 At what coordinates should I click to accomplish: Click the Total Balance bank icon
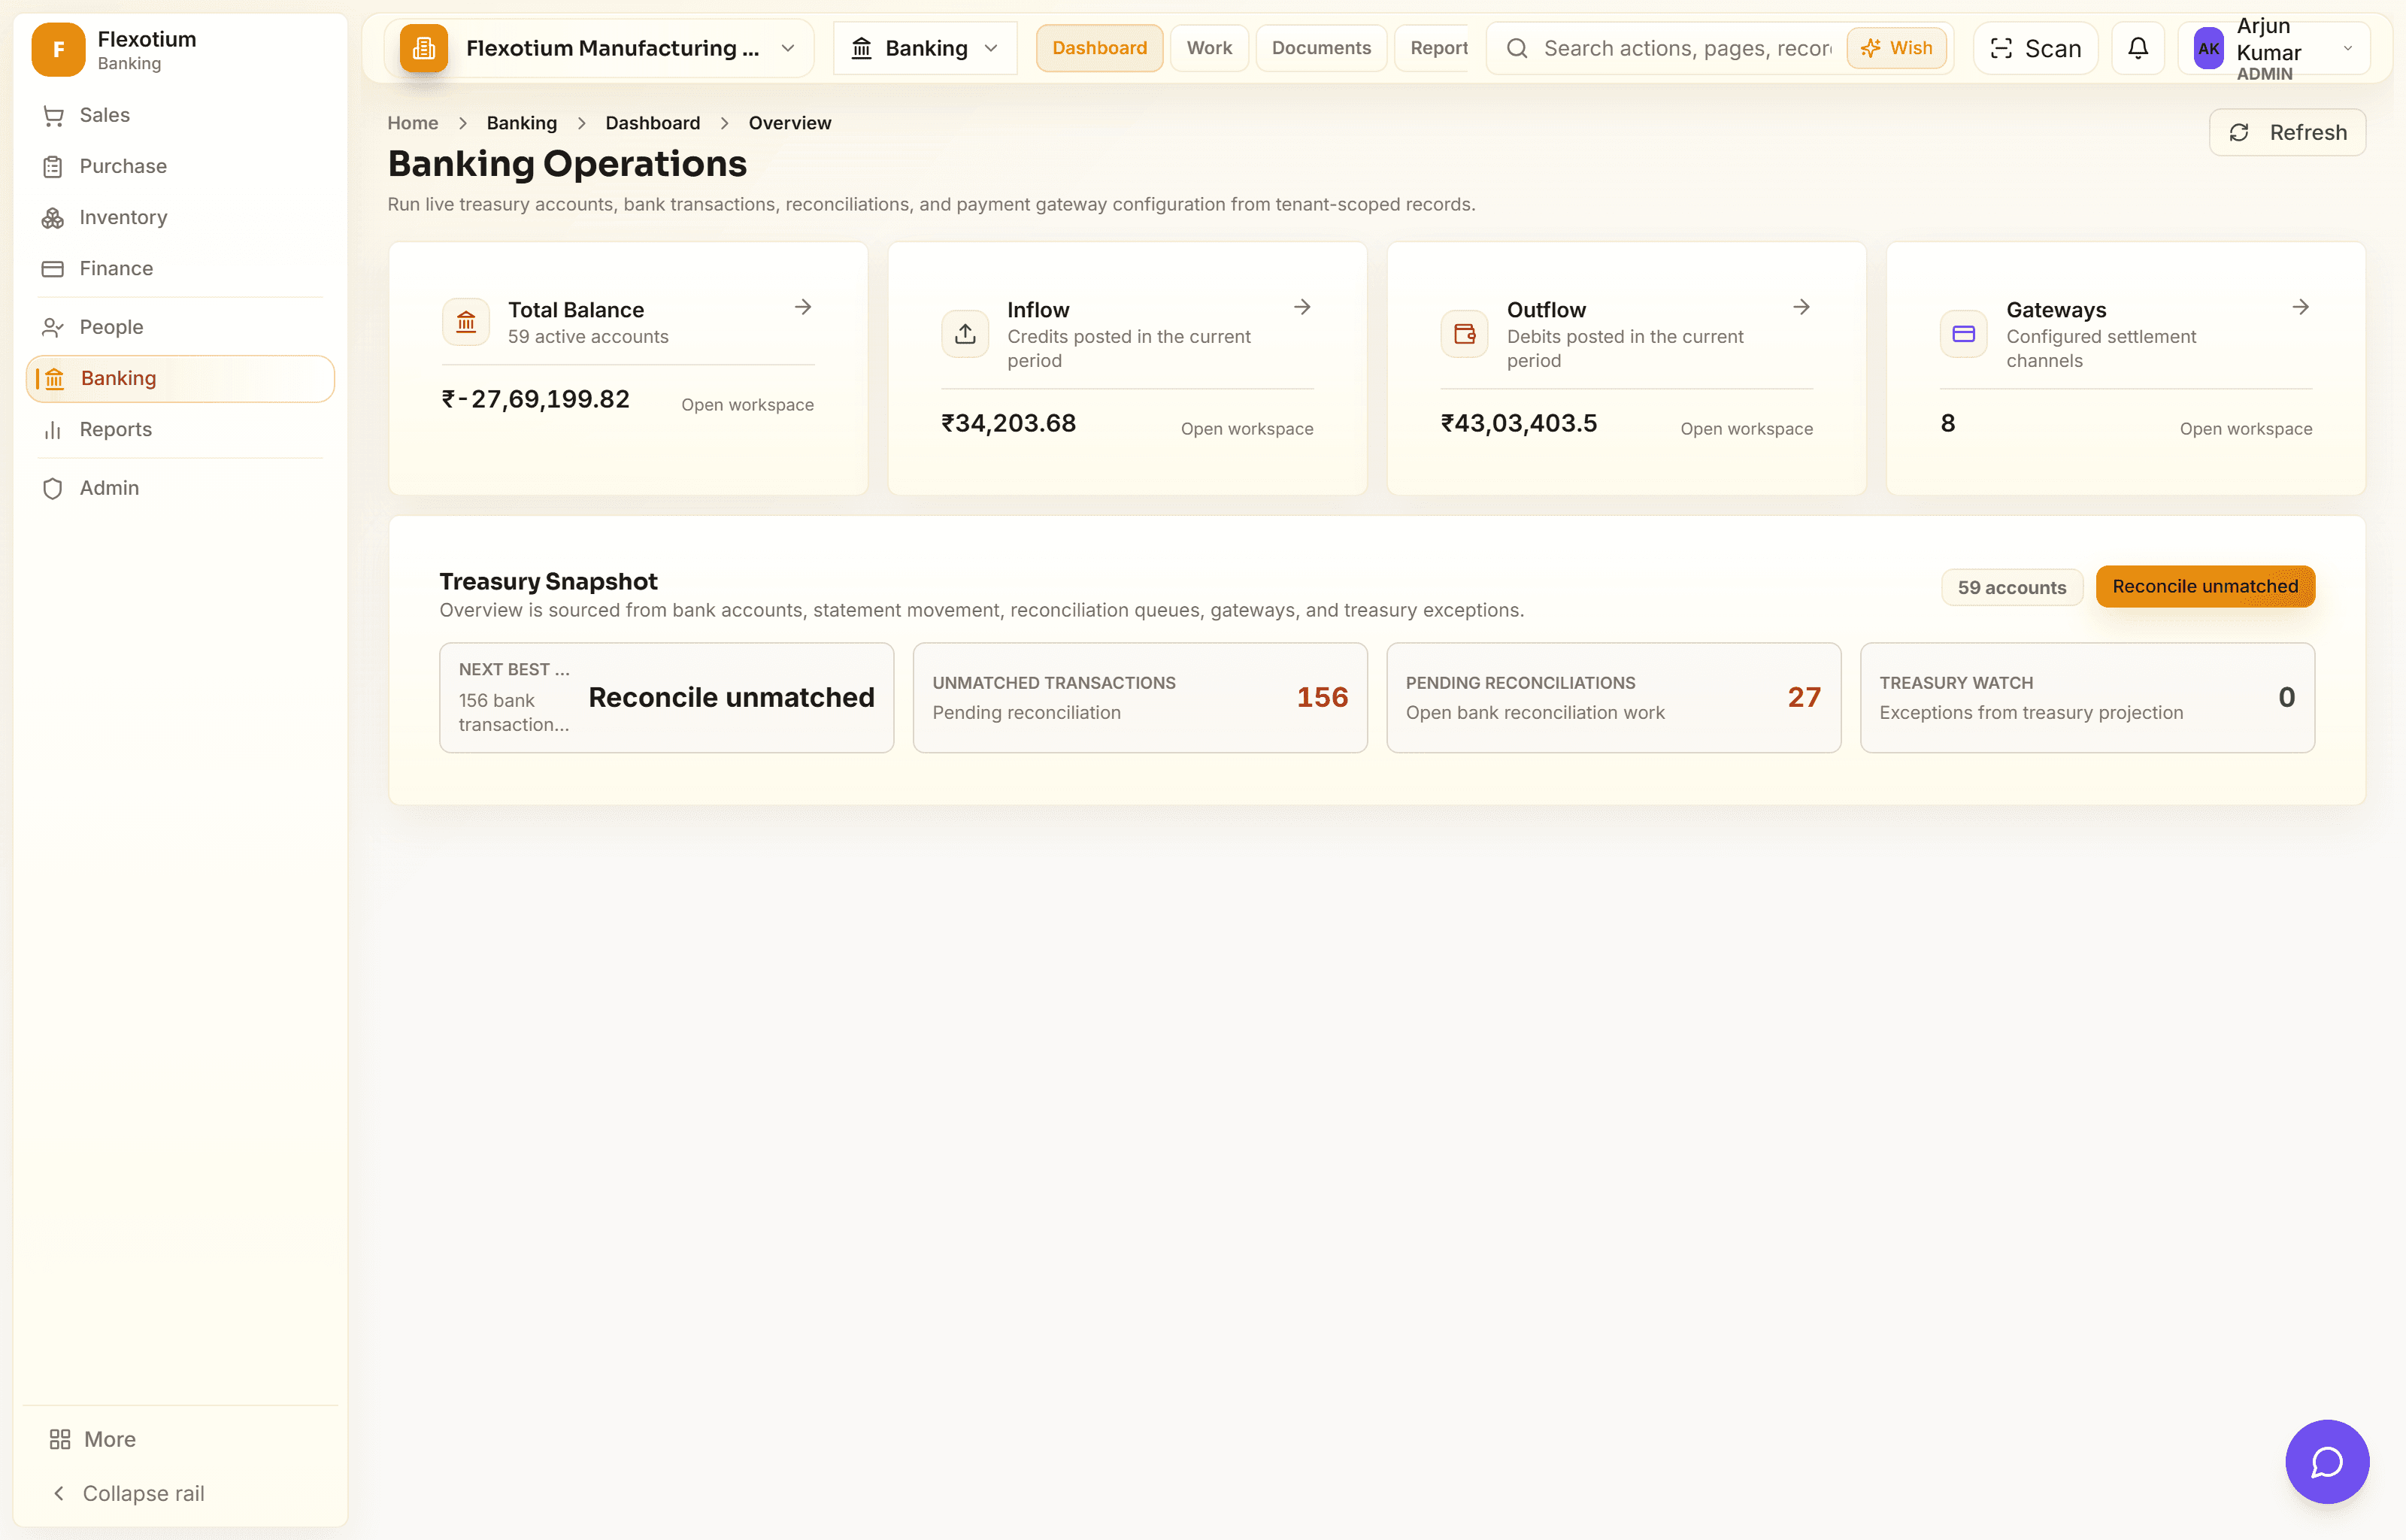[x=466, y=322]
